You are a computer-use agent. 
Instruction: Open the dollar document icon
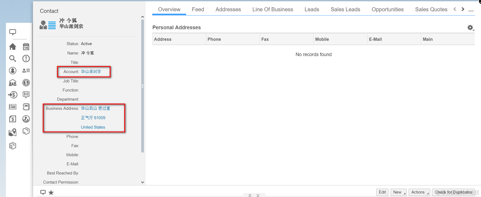13,119
